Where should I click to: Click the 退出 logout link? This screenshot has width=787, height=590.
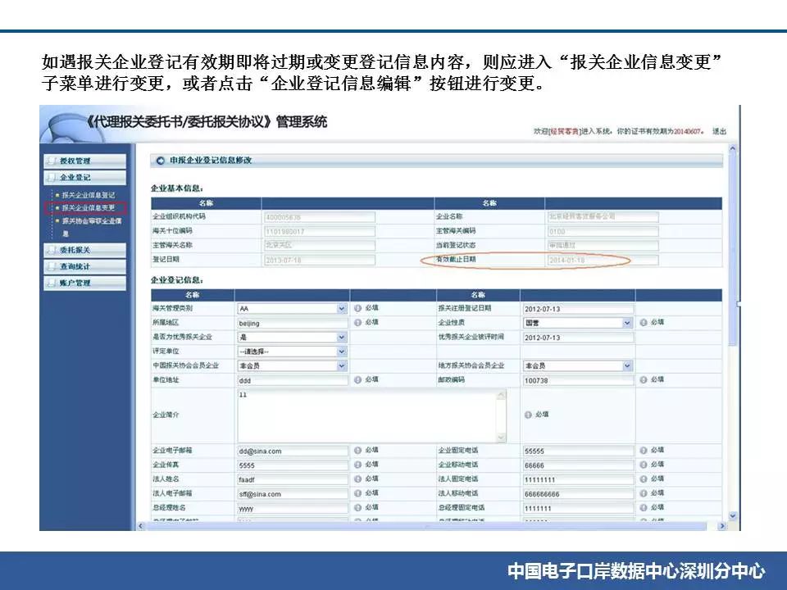[x=718, y=131]
